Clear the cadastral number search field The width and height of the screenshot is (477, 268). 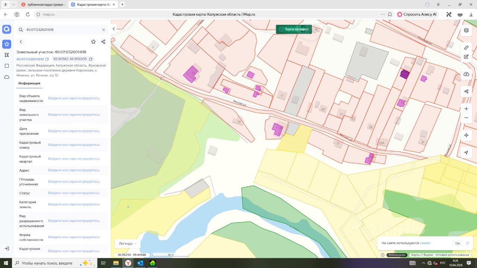104,29
